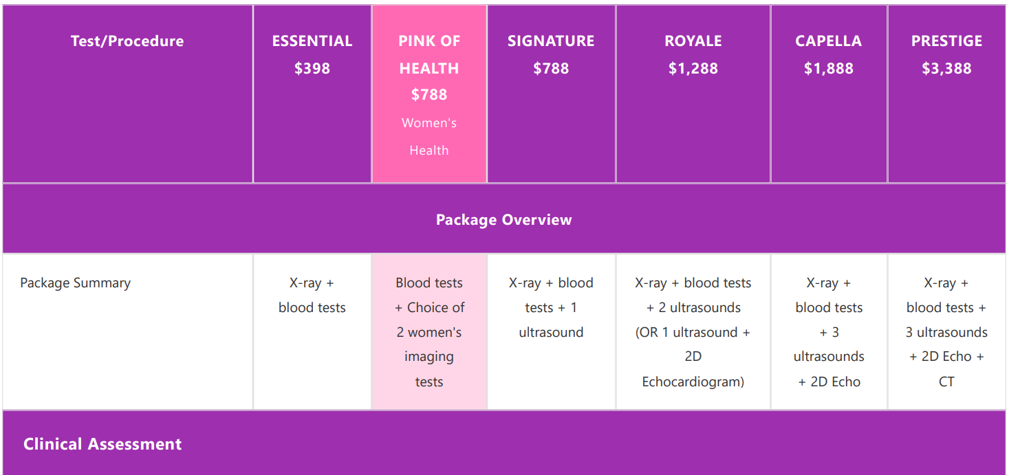Click the $3,388 Prestige price text

click(946, 68)
